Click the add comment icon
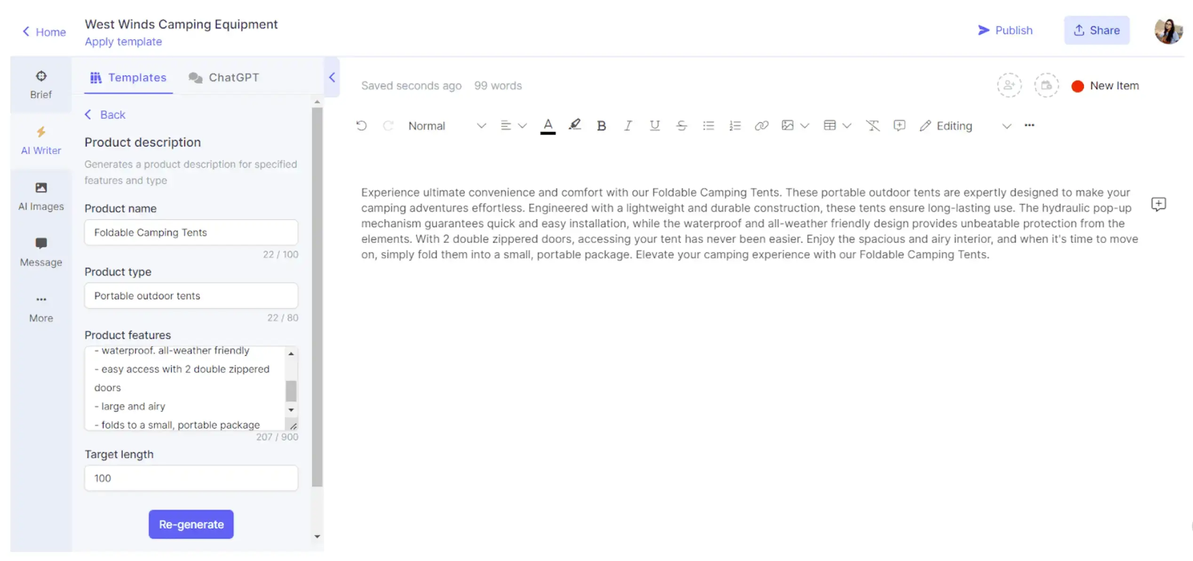Image resolution: width=1193 pixels, height=561 pixels. (x=899, y=125)
